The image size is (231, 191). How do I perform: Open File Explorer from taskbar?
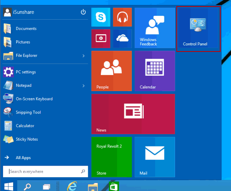tap(93, 187)
